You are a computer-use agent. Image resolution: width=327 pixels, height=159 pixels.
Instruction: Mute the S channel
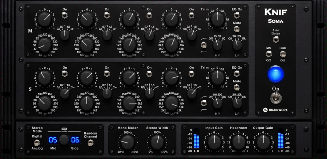pos(237,87)
